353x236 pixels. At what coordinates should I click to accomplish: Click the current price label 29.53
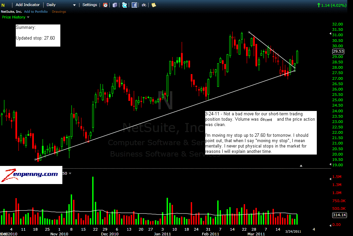click(338, 51)
